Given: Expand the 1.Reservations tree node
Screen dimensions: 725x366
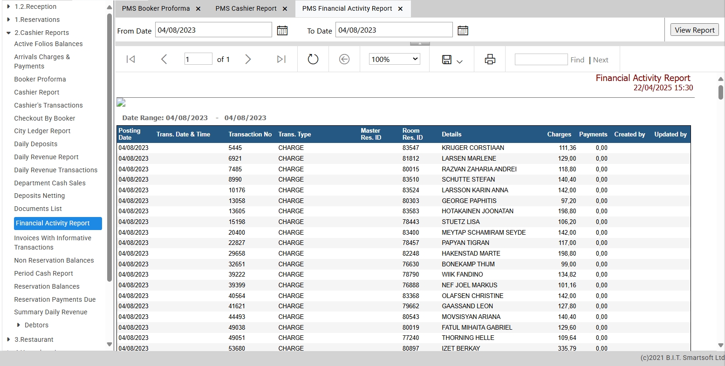Looking at the screenshot, I should [x=9, y=20].
